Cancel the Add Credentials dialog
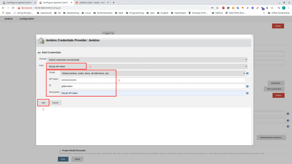This screenshot has width=292, height=164. (x=55, y=102)
